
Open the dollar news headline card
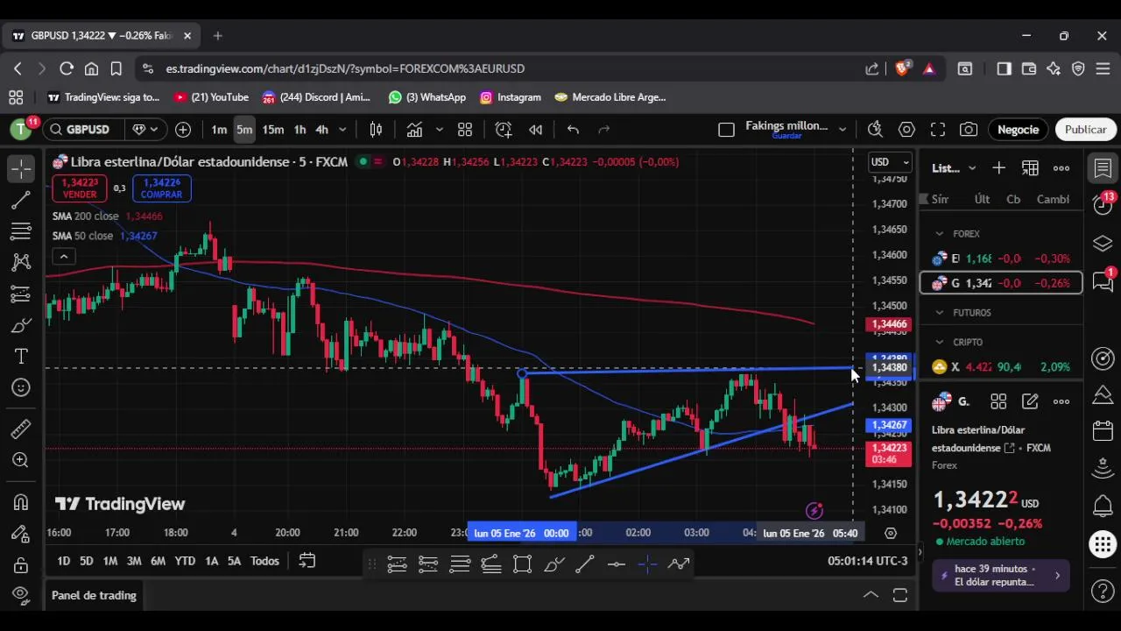coord(1001,576)
